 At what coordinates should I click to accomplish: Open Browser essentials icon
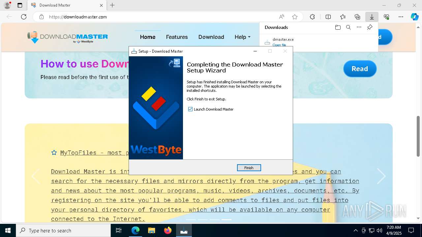pyautogui.click(x=386, y=17)
